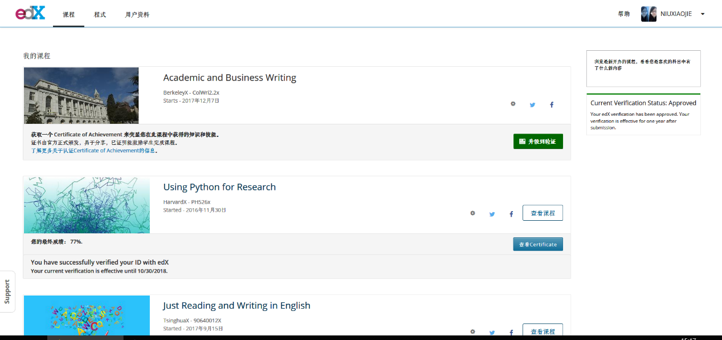Click the 我的课程 heading
The image size is (722, 340).
[36, 56]
